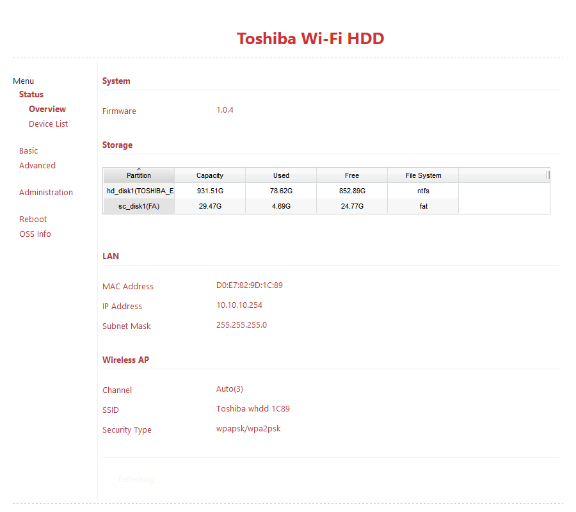Click the MAC address value D0:E7:82:9D:1C:89

click(x=250, y=285)
